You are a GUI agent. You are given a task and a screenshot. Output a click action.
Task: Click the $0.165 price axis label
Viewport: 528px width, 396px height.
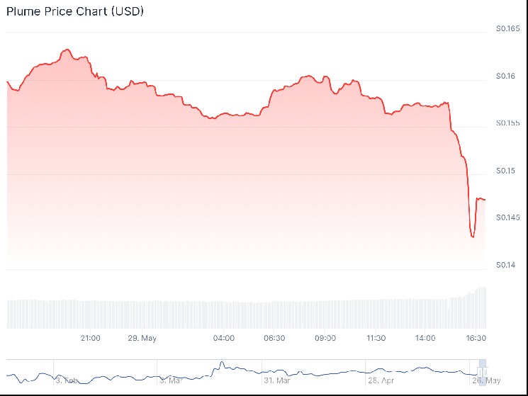(508, 29)
